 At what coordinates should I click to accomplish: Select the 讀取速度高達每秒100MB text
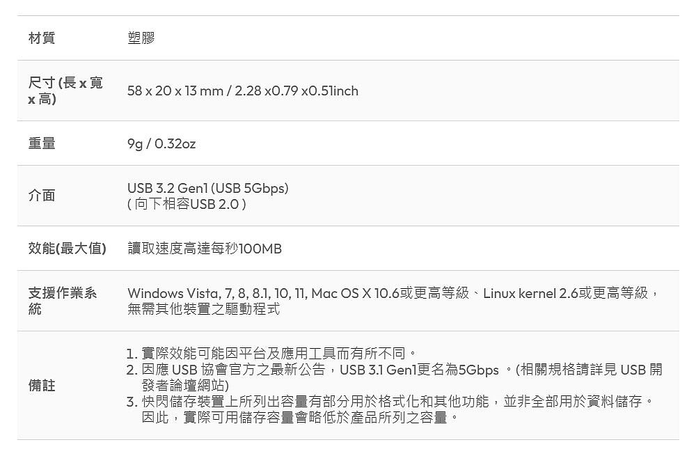pos(204,249)
